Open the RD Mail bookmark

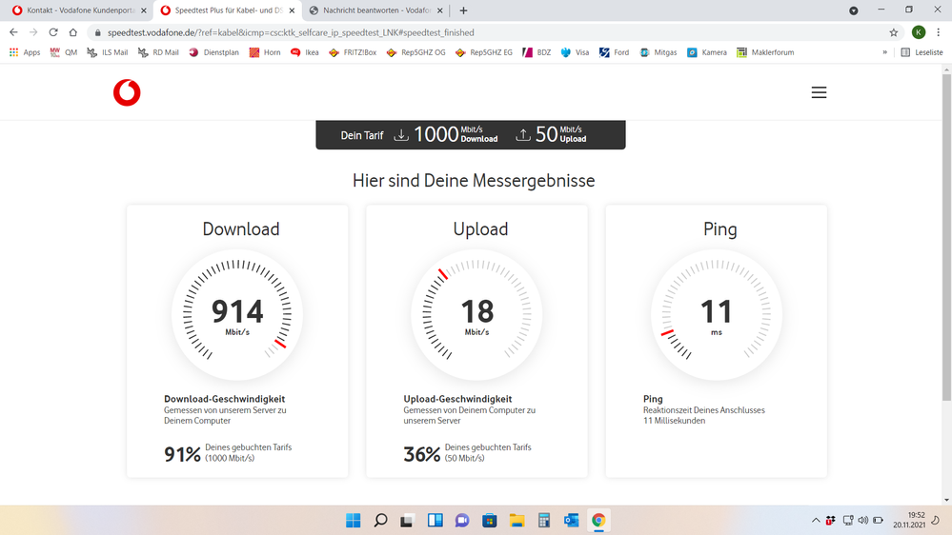pyautogui.click(x=158, y=52)
